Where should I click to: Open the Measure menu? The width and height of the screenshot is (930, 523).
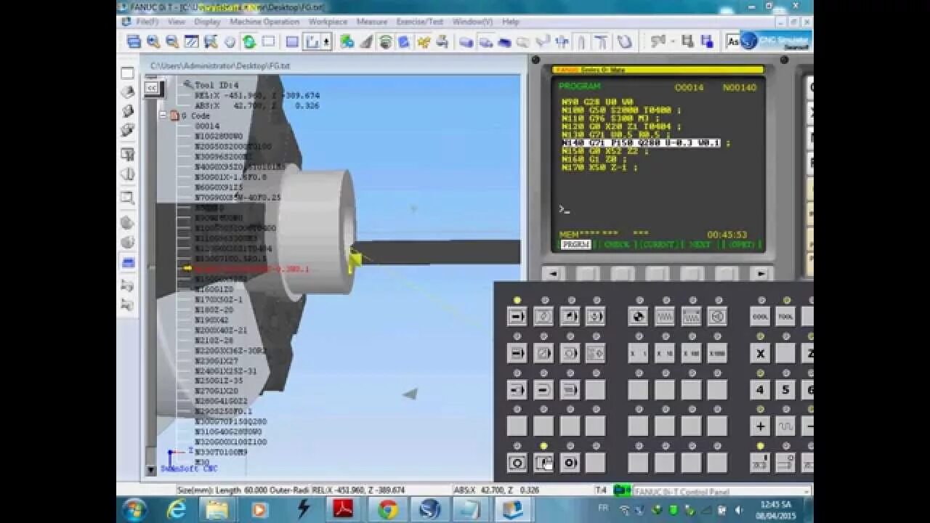click(x=372, y=22)
